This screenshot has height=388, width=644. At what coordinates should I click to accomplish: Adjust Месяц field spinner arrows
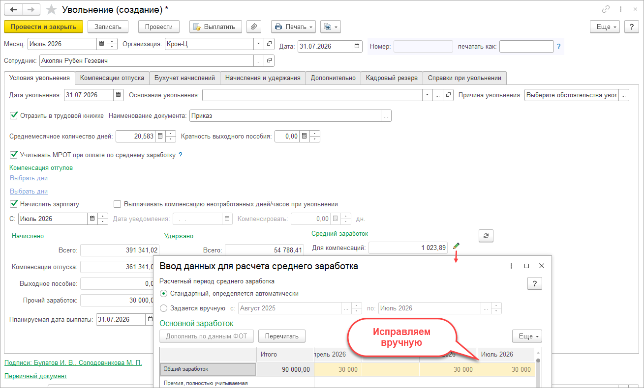112,44
